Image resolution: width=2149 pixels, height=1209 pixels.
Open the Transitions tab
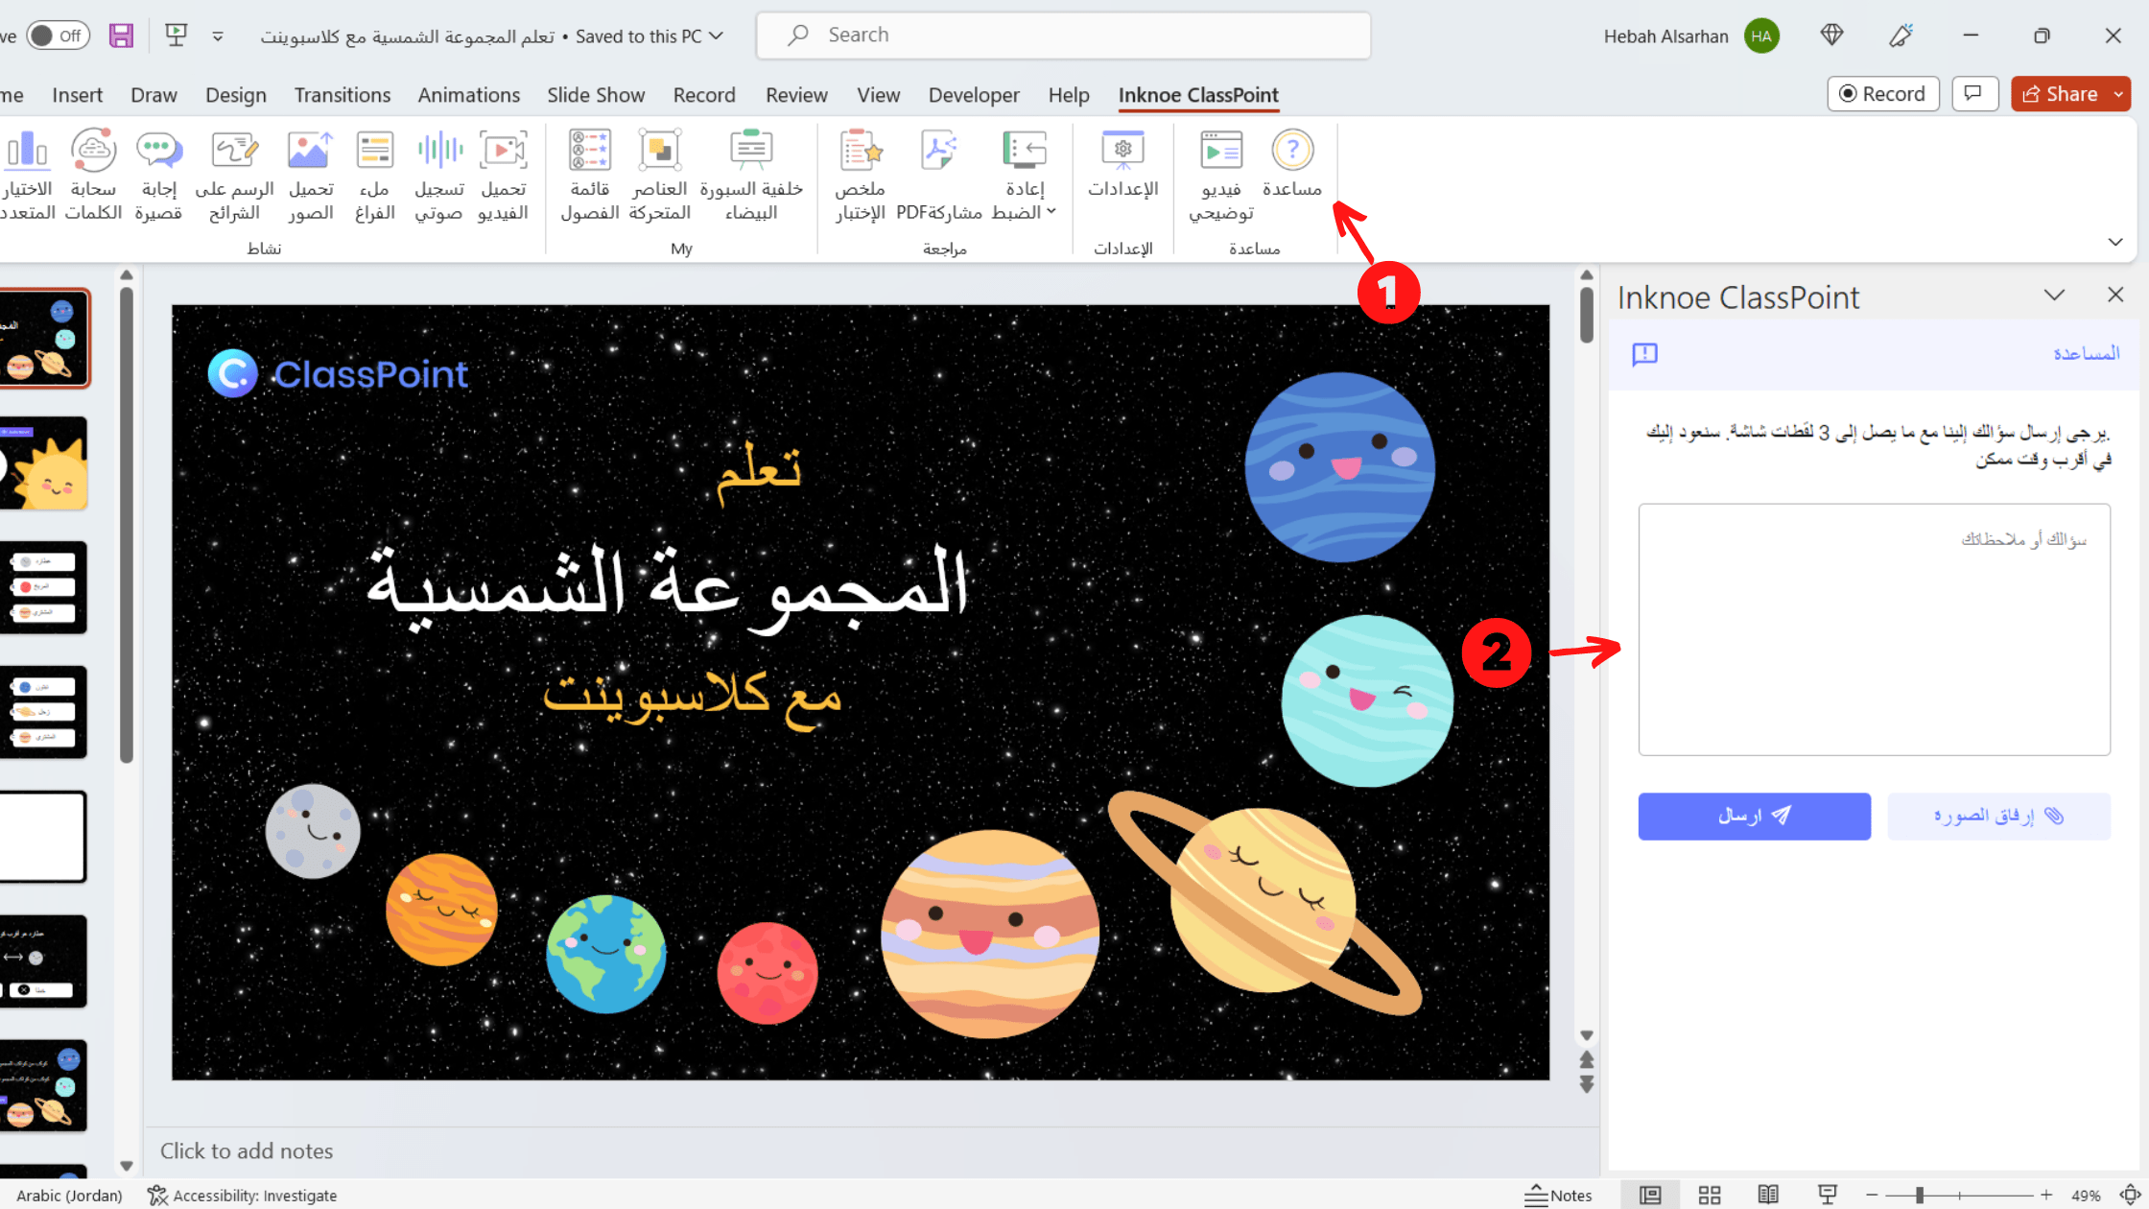342,95
